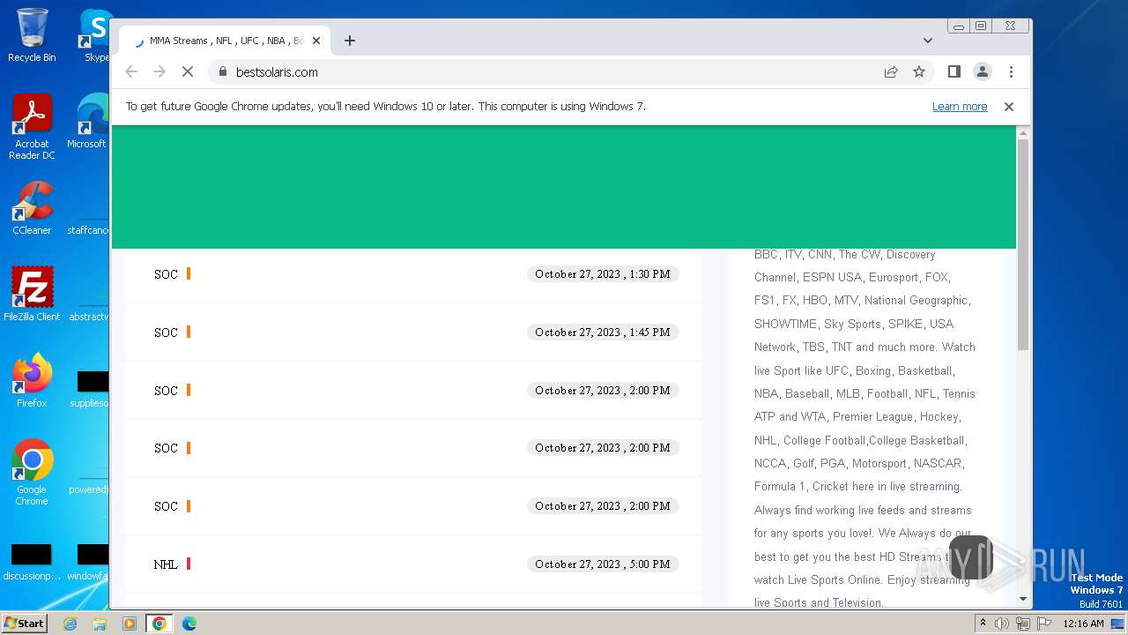Open the Learn more link
Viewport: 1128px width, 635px height.
click(x=960, y=107)
